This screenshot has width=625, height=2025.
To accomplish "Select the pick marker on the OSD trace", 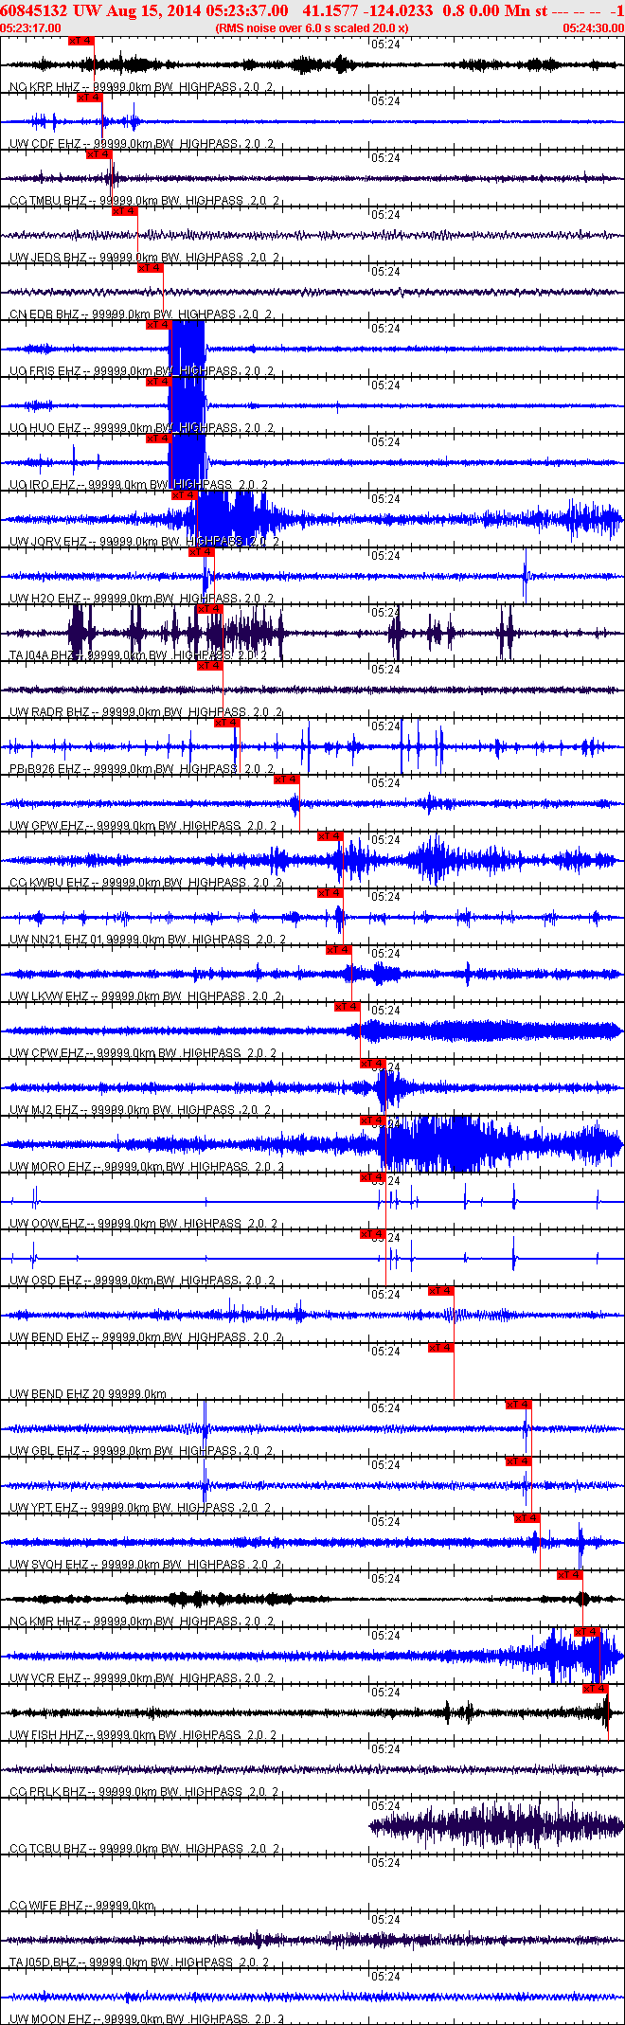I will [373, 1234].
